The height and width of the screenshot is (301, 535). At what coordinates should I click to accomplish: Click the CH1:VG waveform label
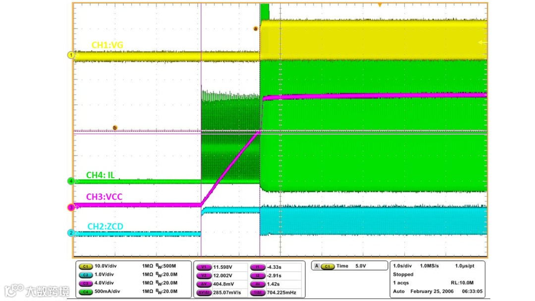[x=107, y=45]
